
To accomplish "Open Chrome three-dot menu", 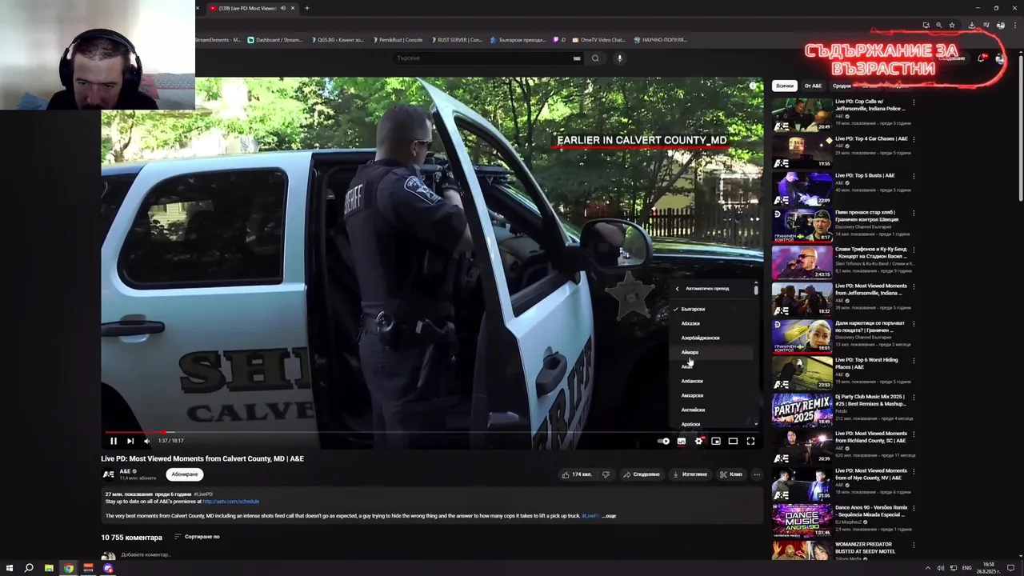I will click(1014, 25).
